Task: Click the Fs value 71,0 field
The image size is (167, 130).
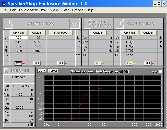Action: pos(19,90)
